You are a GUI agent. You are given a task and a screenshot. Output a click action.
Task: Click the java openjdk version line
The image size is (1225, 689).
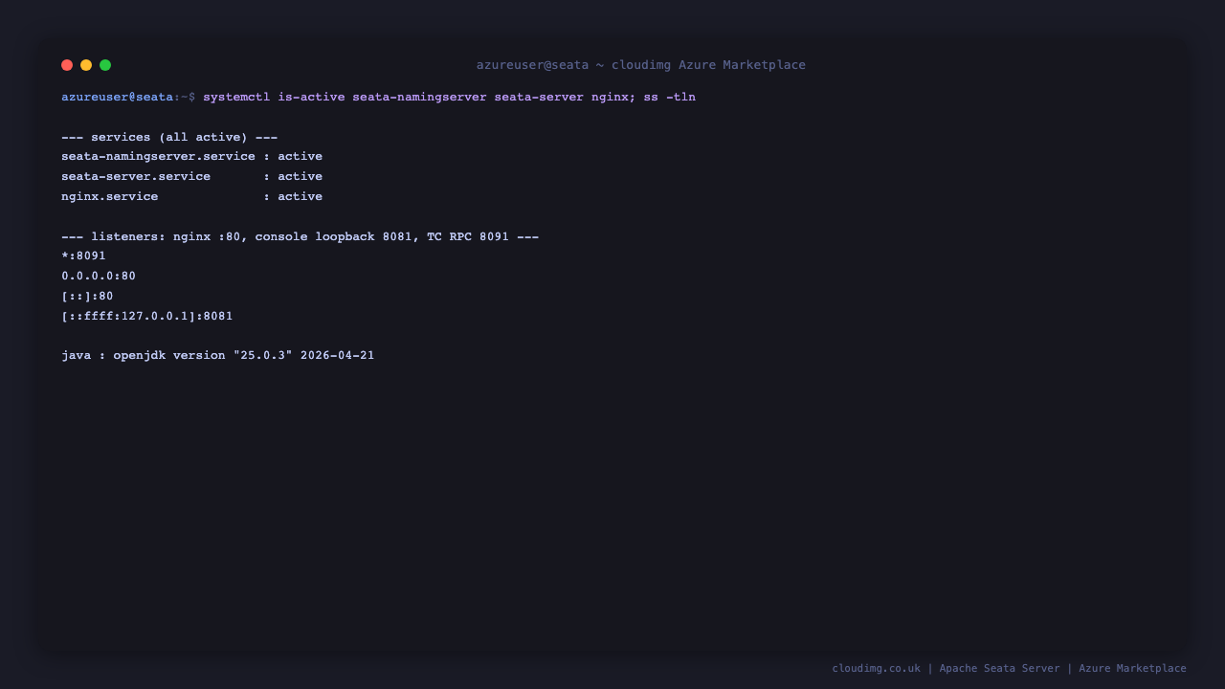tap(218, 356)
